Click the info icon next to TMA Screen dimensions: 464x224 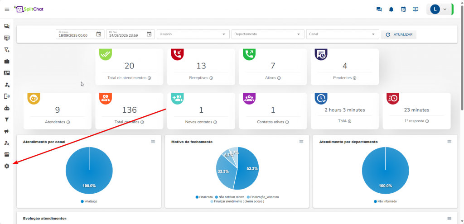point(350,121)
